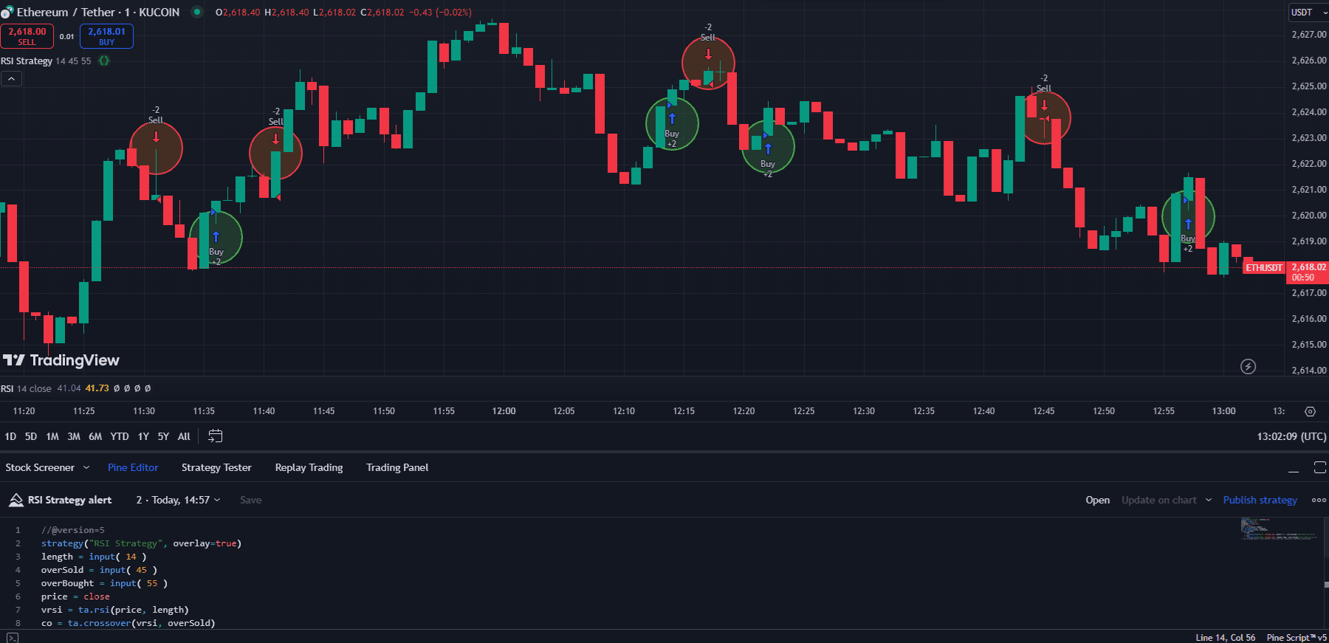The image size is (1329, 643).
Task: Open the script version history dropdown
Action: 178,500
